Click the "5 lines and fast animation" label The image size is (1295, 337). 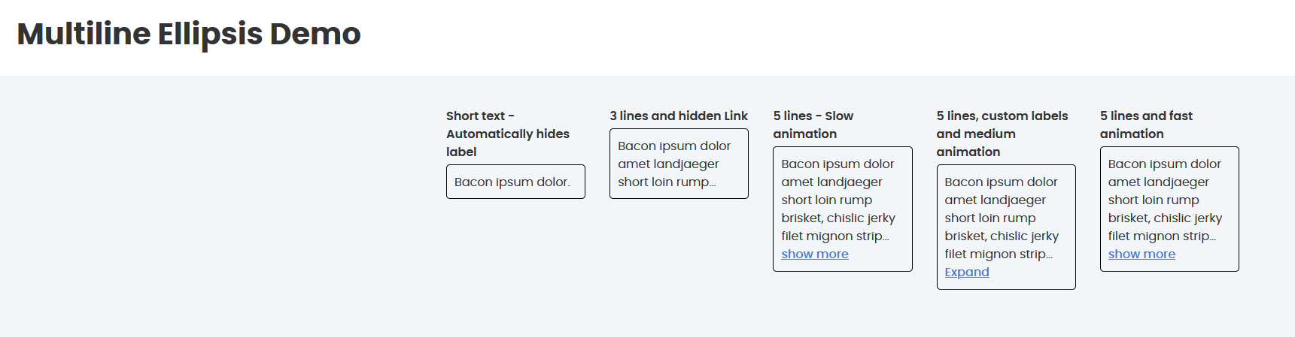click(x=1145, y=125)
